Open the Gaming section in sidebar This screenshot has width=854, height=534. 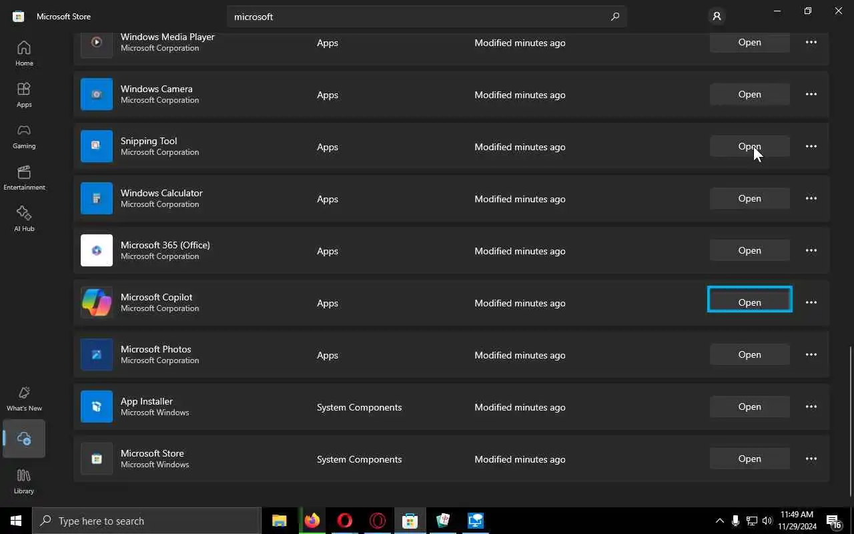pos(24,136)
